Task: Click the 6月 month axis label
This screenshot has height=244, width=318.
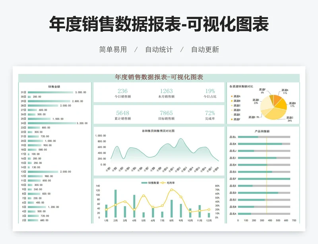Action: (x=153, y=221)
